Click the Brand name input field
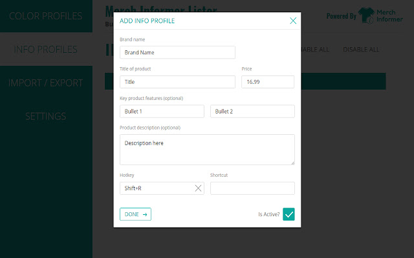Viewport: 414px width, 258px height. pyautogui.click(x=177, y=52)
